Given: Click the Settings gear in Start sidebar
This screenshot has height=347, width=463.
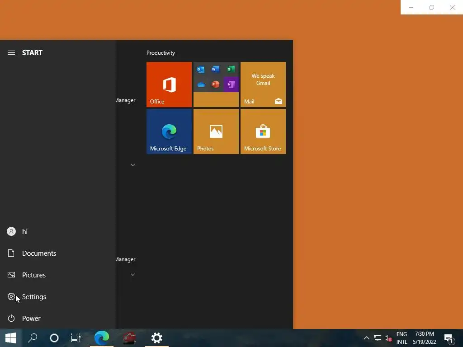Looking at the screenshot, I should pos(11,296).
